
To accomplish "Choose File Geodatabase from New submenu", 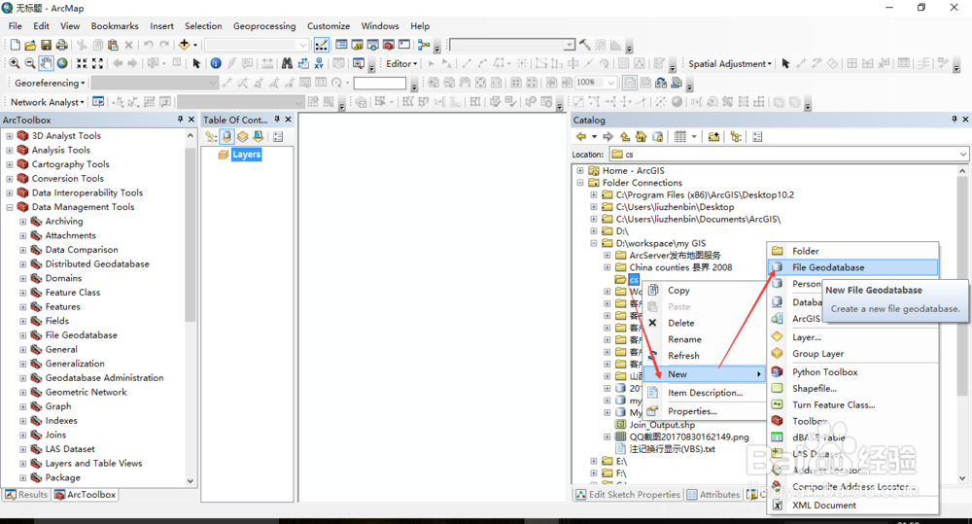I will 852,267.
